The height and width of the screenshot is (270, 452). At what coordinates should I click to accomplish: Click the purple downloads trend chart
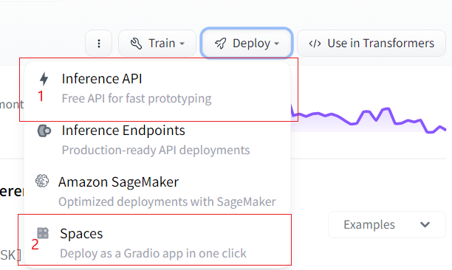point(369,120)
